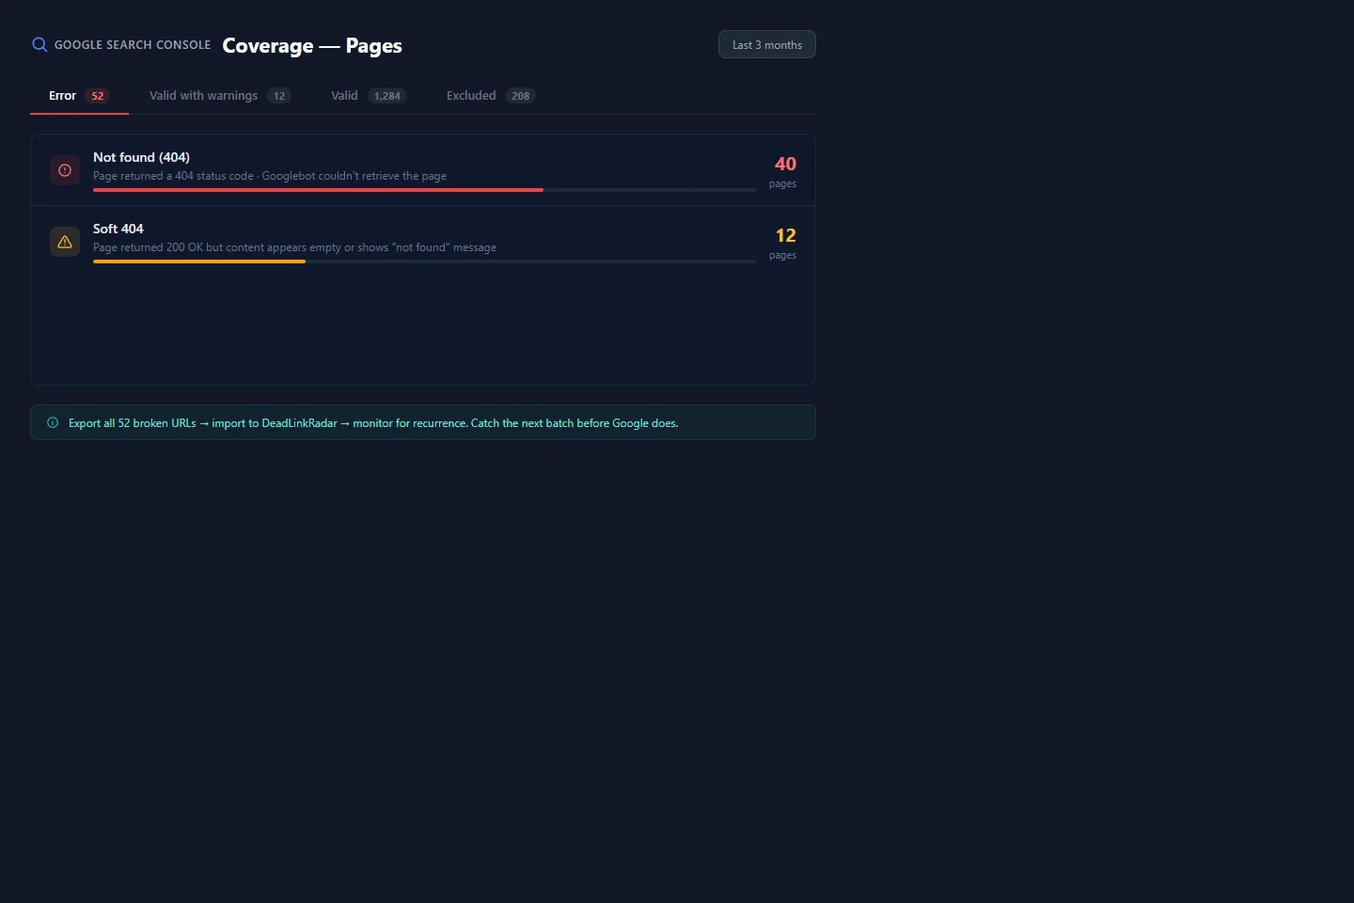Click the 1,284 count badge next to Valid
This screenshot has width=1354, height=903.
click(386, 96)
